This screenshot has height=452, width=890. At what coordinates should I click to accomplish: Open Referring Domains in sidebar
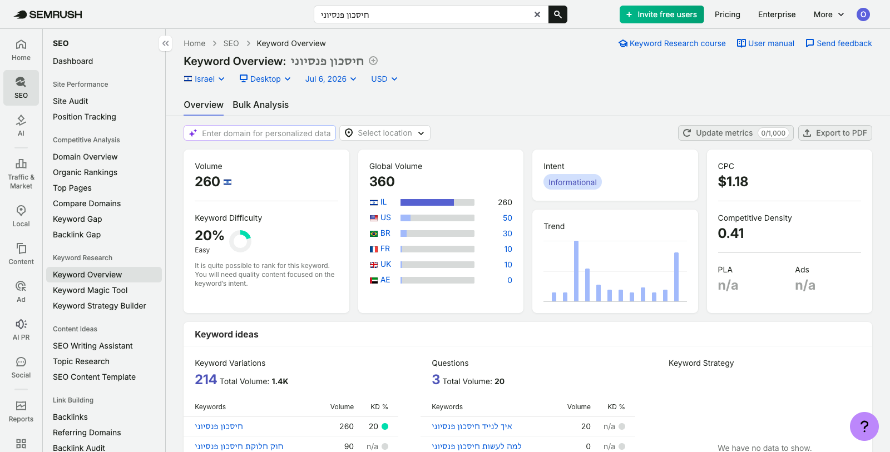click(x=87, y=433)
